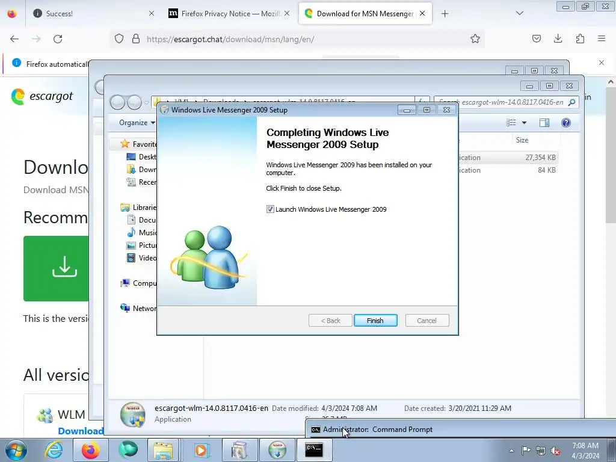Go back in Firefox history
The image size is (616, 462).
(x=14, y=39)
